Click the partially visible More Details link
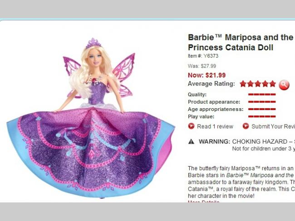 204,202
